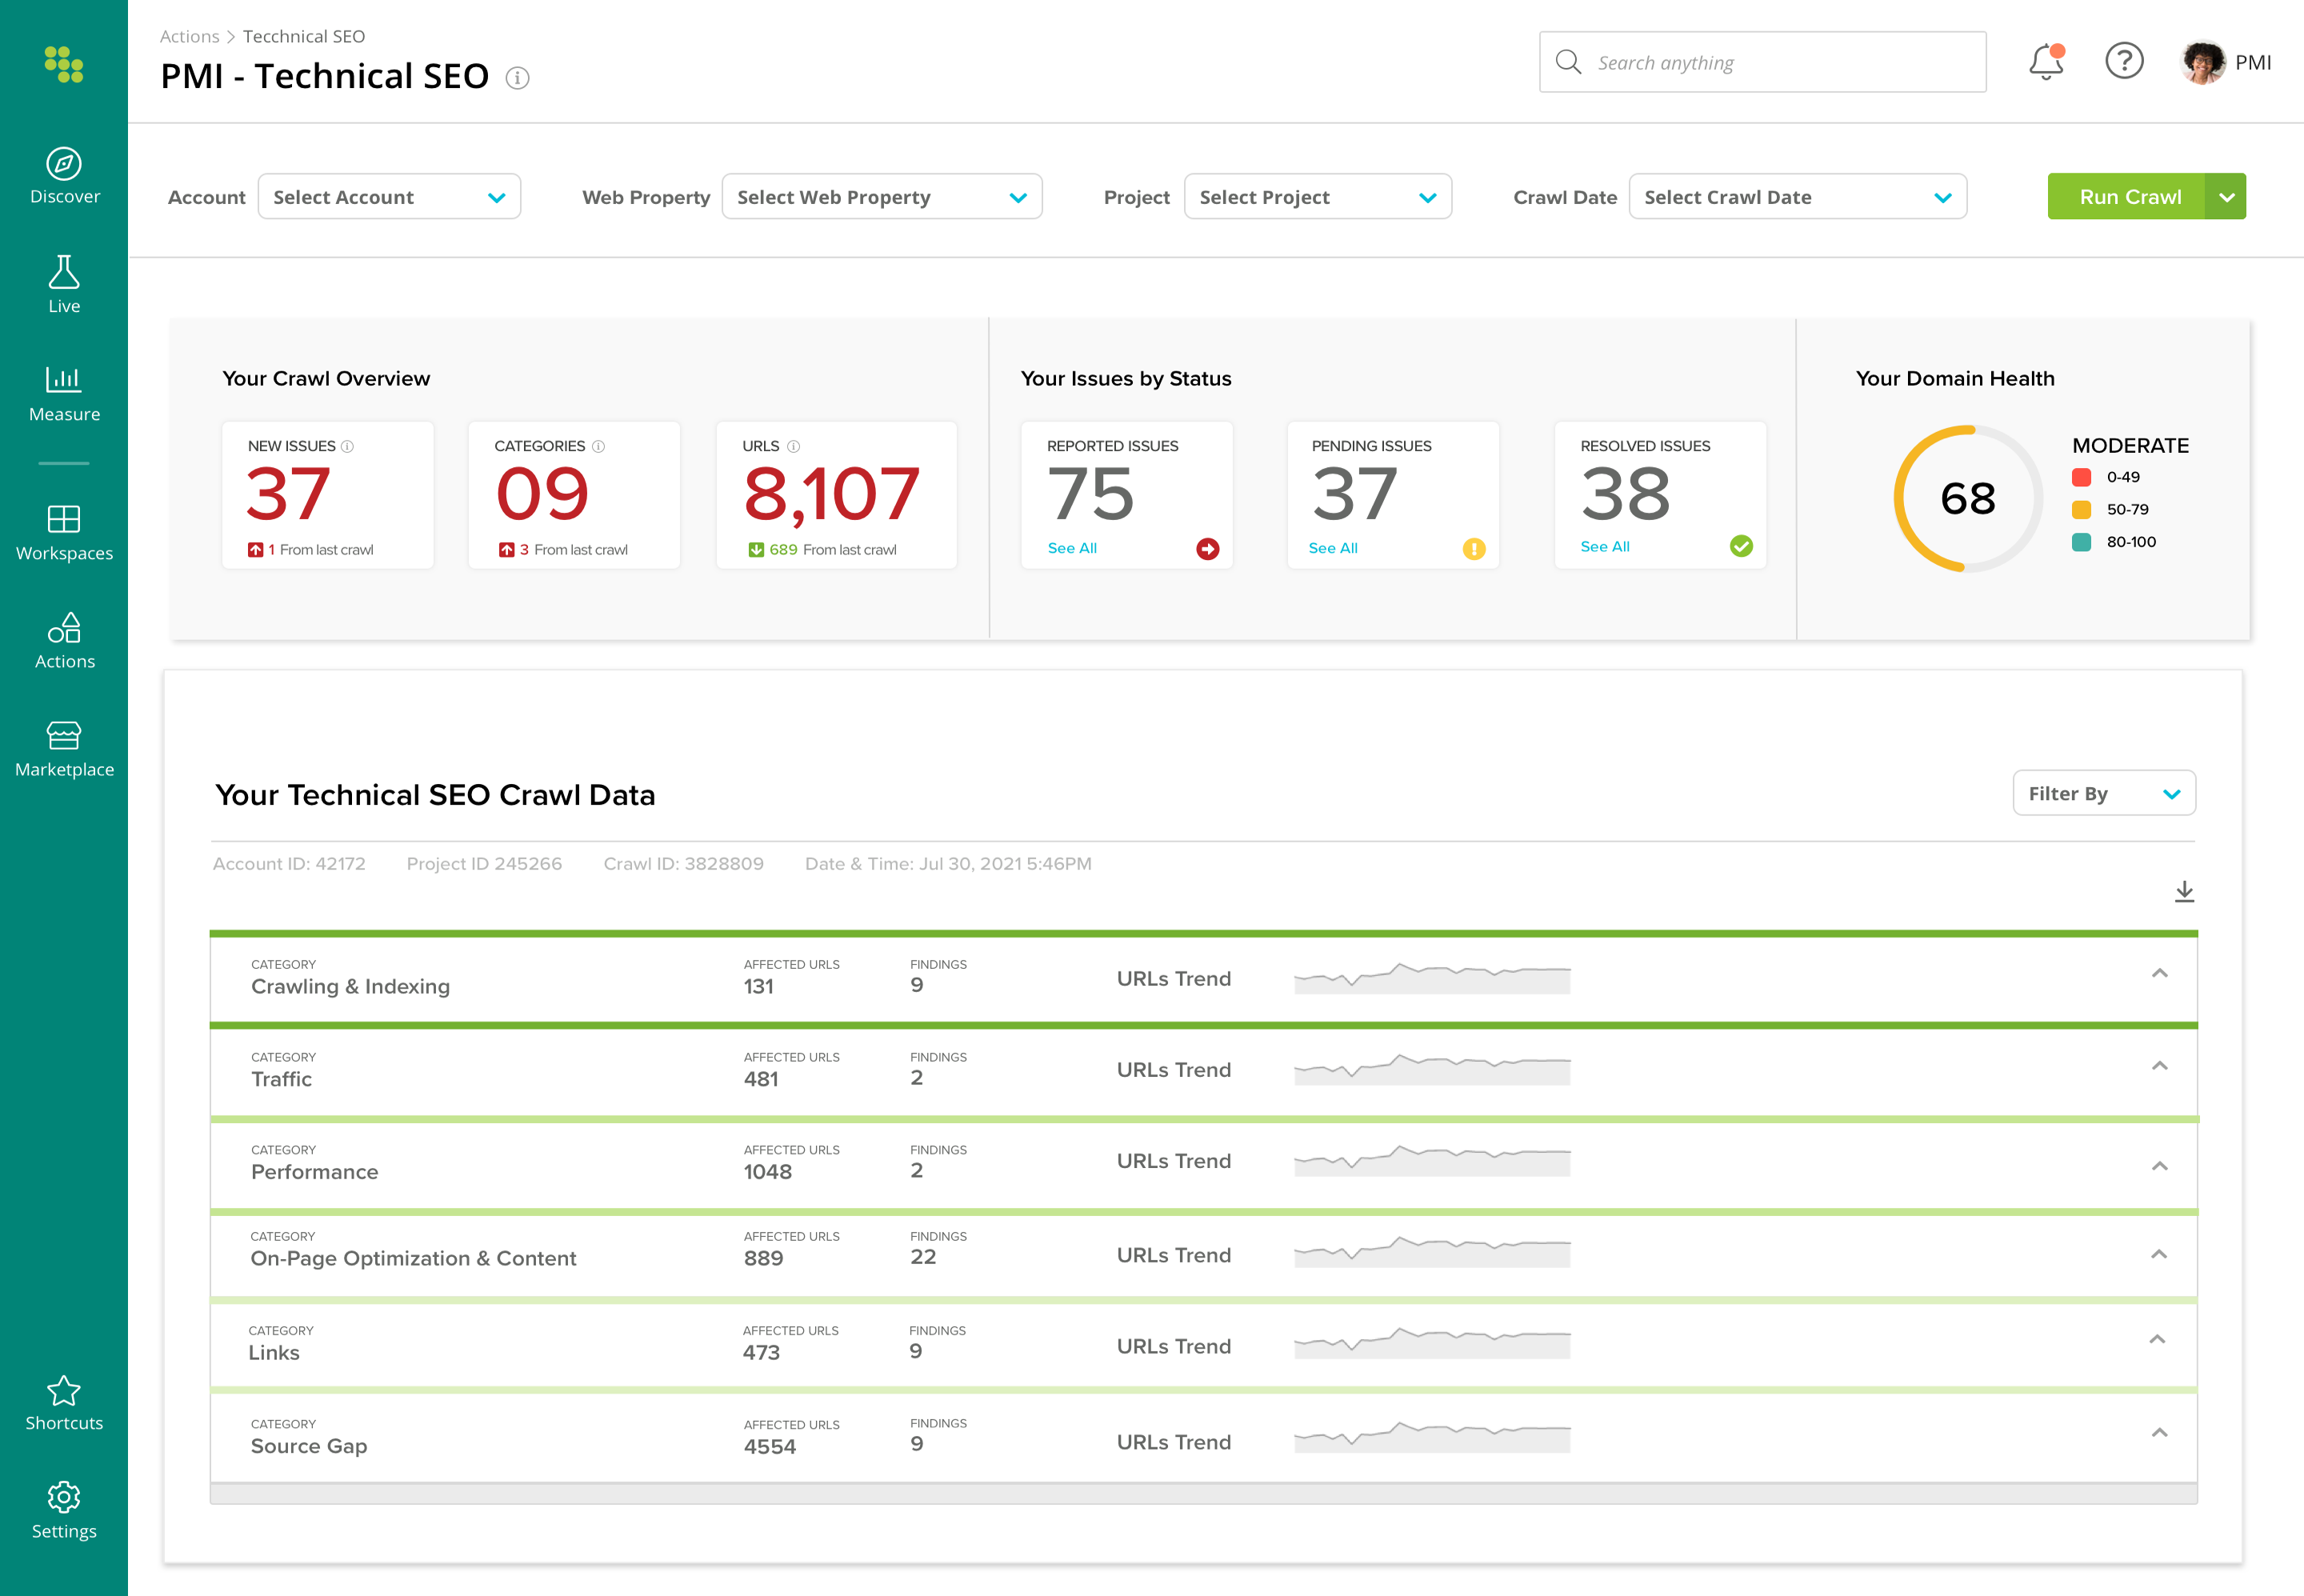Download crawl data with download icon
The width and height of the screenshot is (2304, 1596).
point(2184,892)
